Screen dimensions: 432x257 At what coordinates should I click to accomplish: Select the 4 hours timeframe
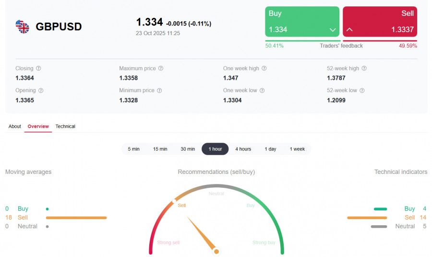[243, 149]
